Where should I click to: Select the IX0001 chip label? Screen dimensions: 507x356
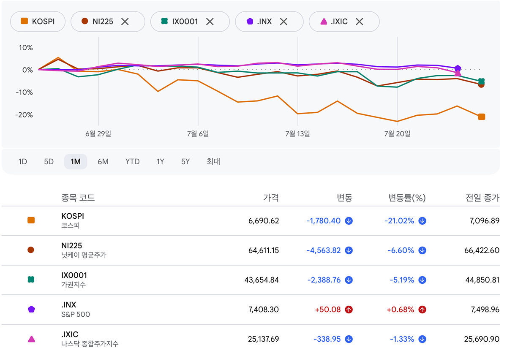tap(185, 22)
